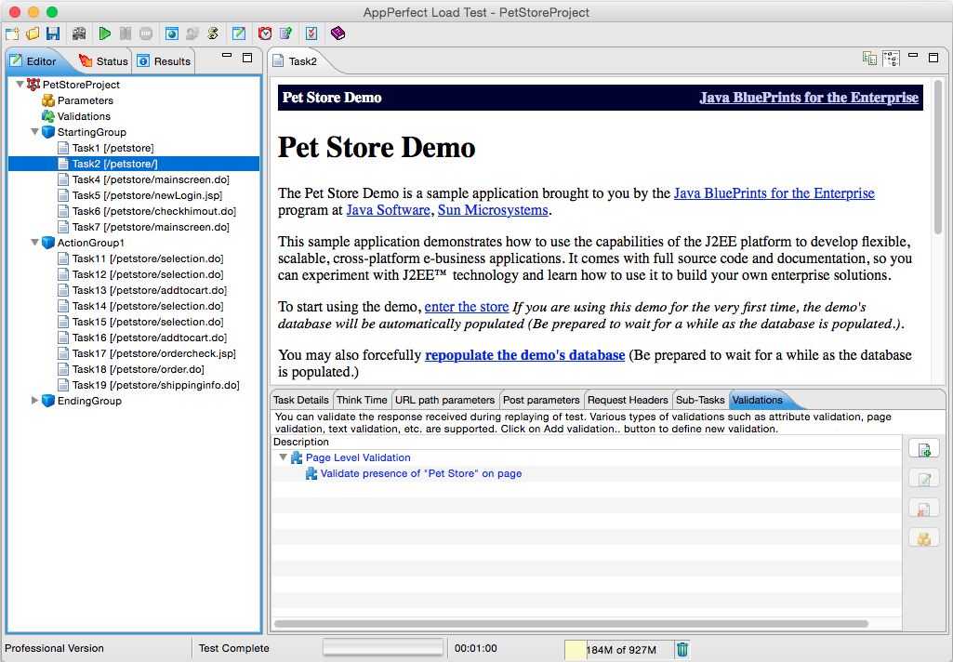
Task: Click the test progress bar in status bar
Action: tap(383, 647)
